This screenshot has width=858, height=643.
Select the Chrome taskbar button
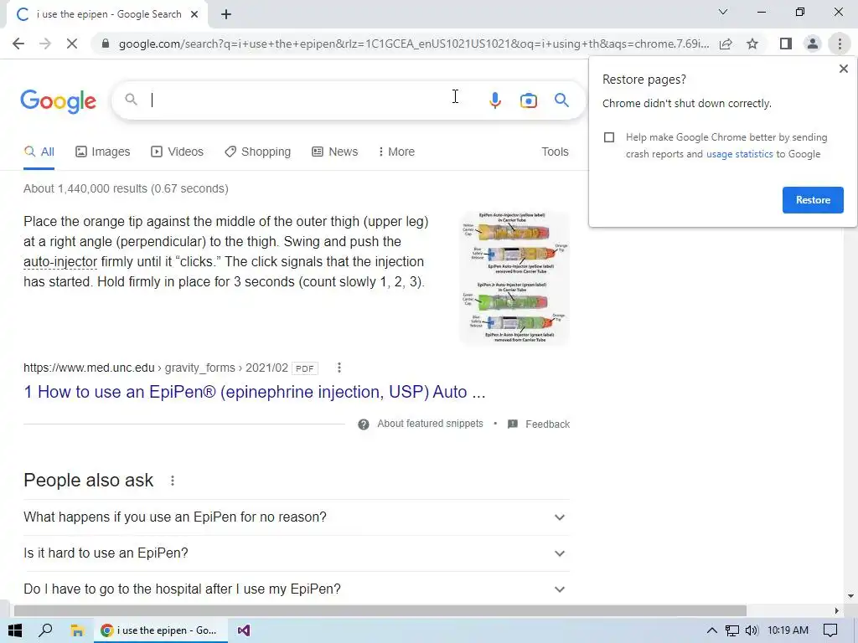[x=160, y=630]
